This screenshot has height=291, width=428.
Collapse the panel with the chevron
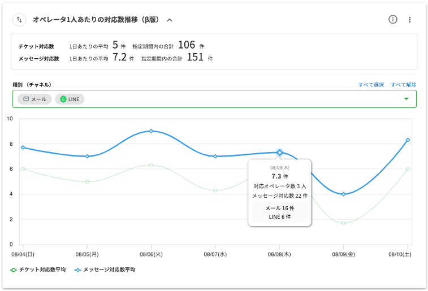[170, 20]
